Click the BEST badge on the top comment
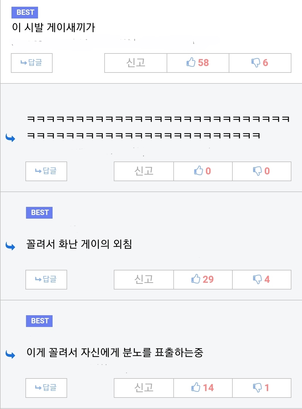Image resolution: width=302 pixels, height=409 pixels. coord(25,13)
